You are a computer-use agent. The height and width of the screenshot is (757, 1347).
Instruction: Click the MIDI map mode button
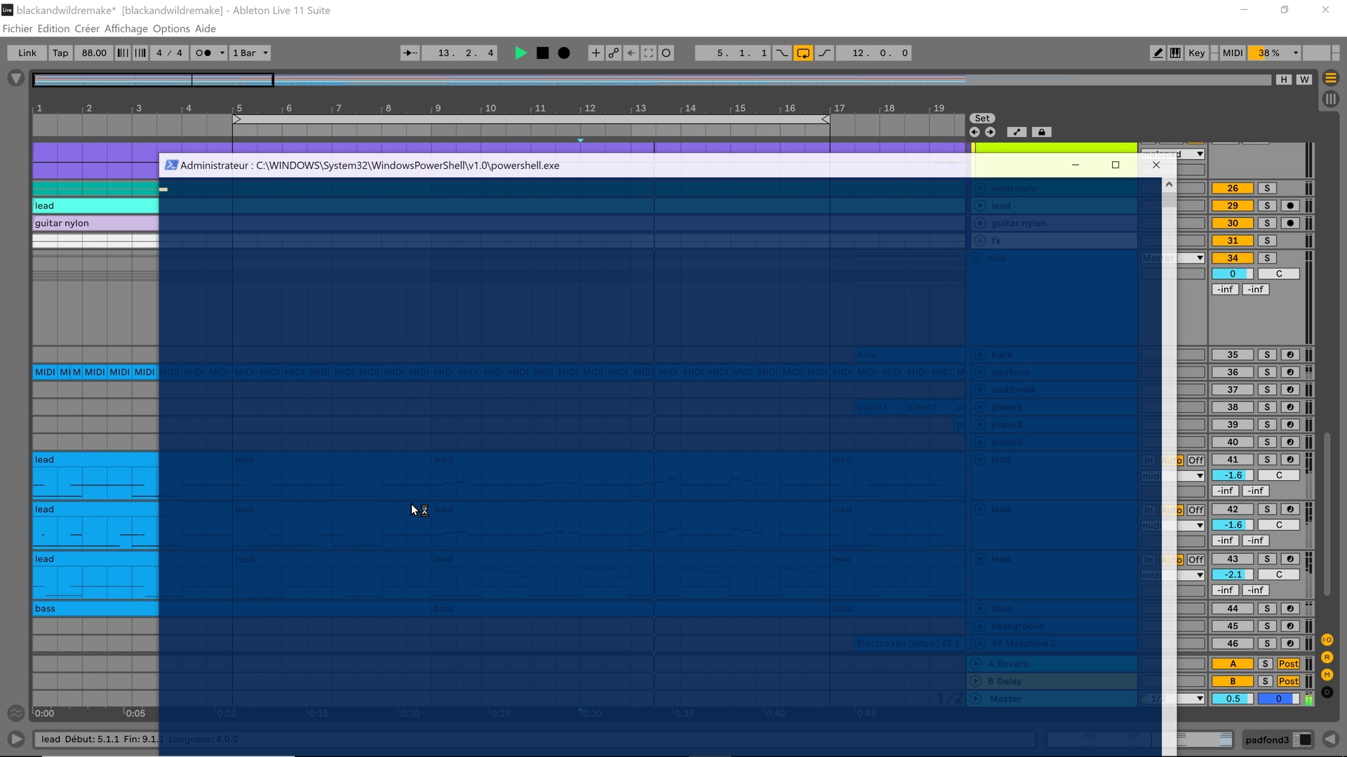[x=1233, y=53]
